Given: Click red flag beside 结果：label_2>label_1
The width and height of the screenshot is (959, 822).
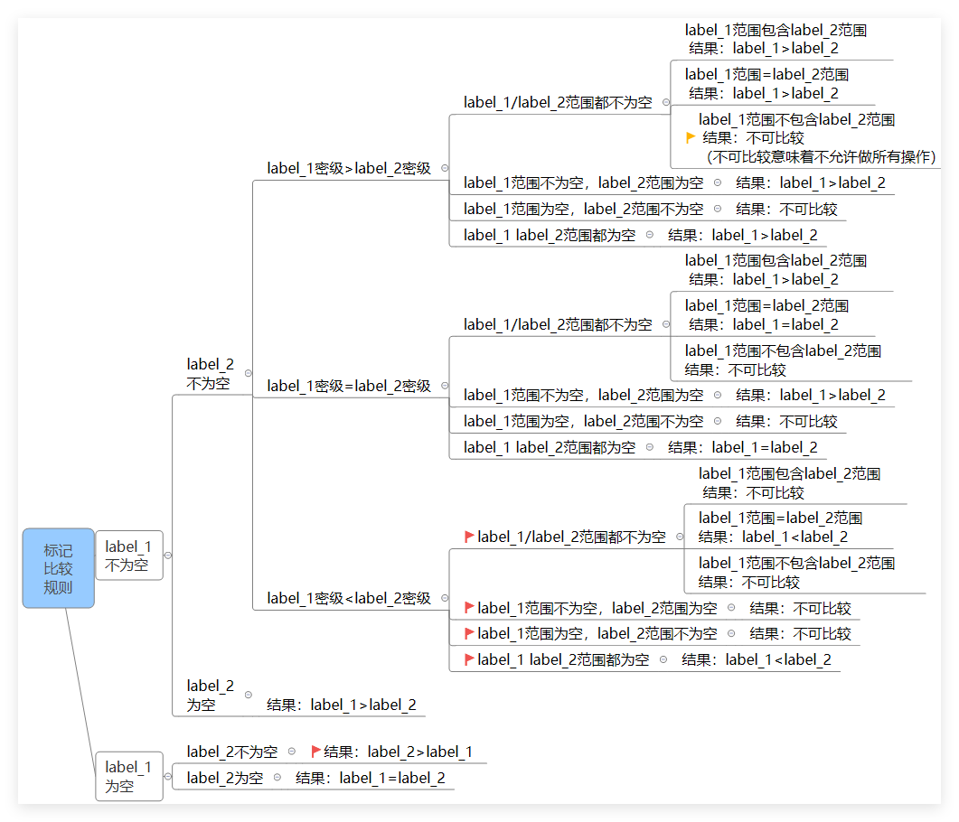Looking at the screenshot, I should pyautogui.click(x=315, y=752).
